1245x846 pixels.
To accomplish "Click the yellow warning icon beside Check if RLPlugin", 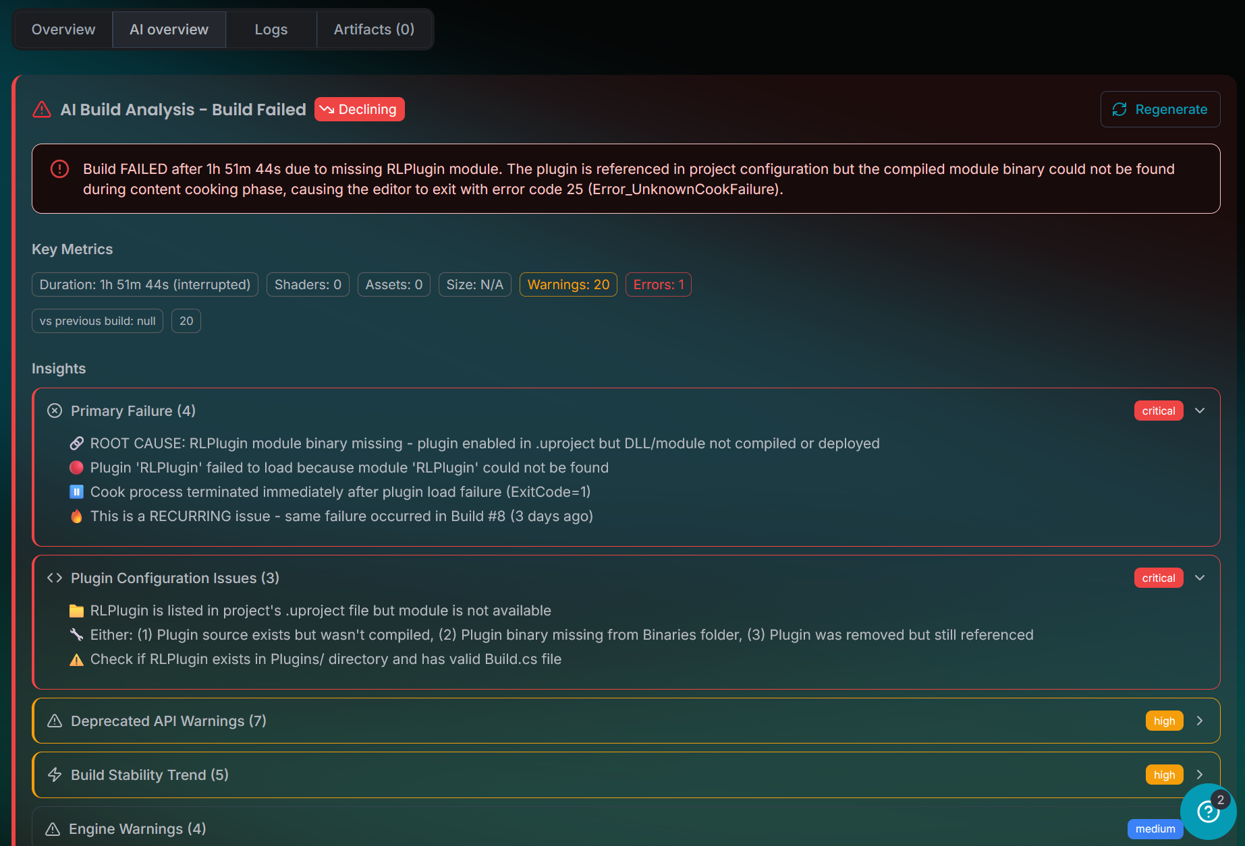I will pyautogui.click(x=77, y=659).
